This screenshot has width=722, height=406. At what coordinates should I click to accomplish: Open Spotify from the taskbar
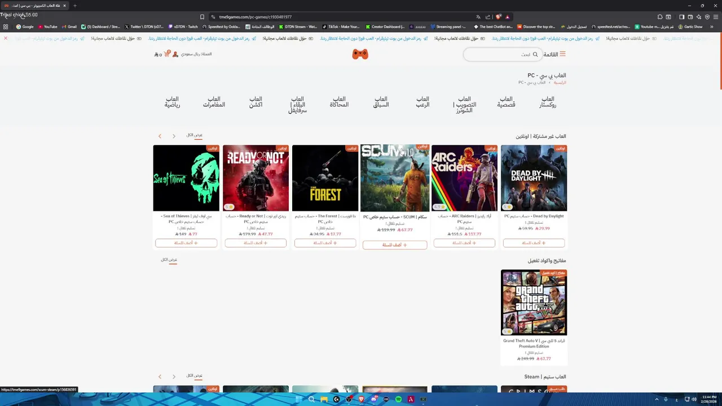click(x=398, y=399)
